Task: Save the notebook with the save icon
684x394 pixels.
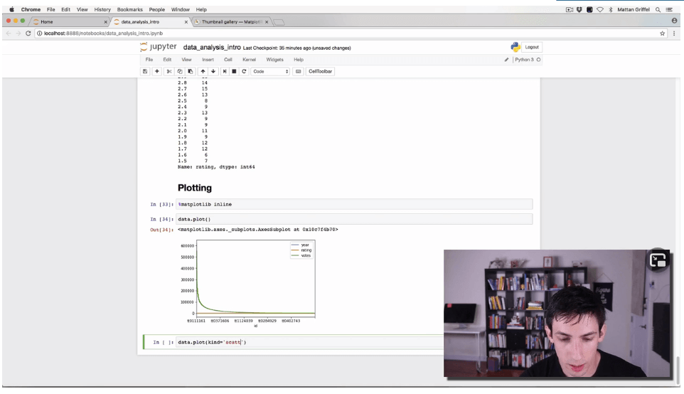Action: coord(145,72)
